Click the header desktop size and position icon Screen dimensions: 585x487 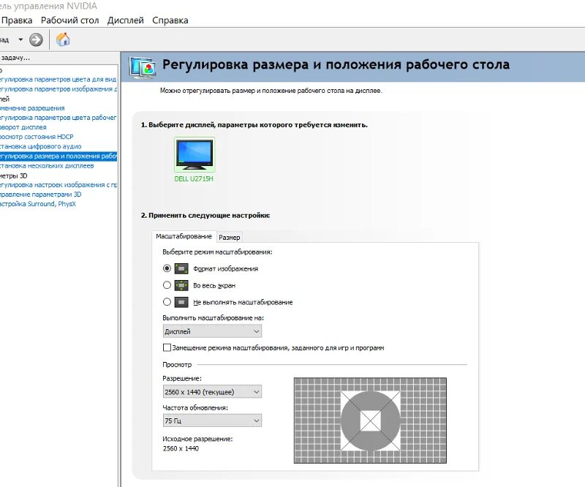[x=142, y=67]
